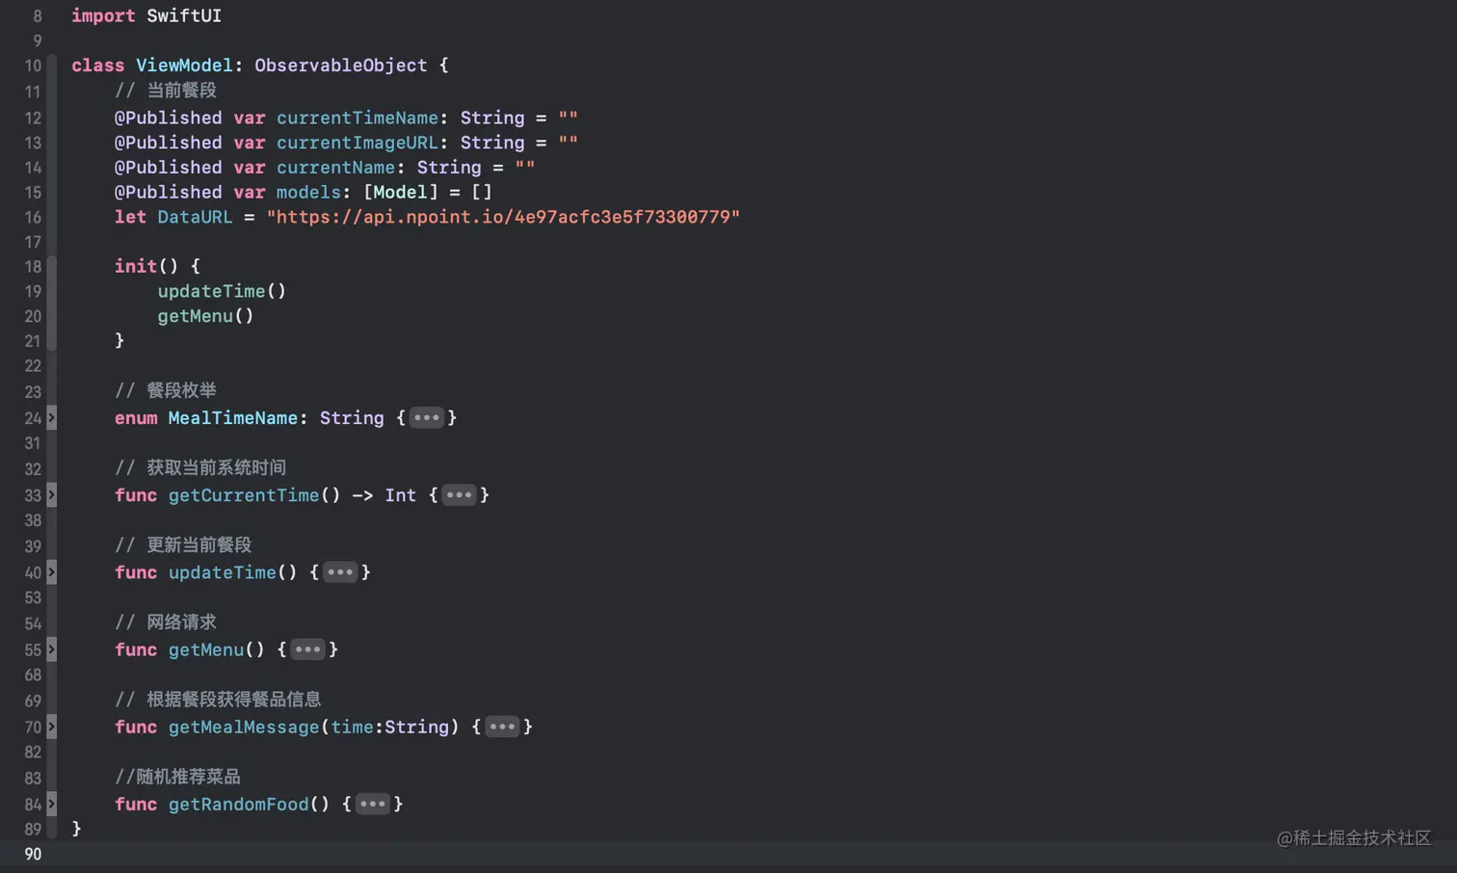Click the models property name
This screenshot has width=1457, height=873.
coord(308,192)
